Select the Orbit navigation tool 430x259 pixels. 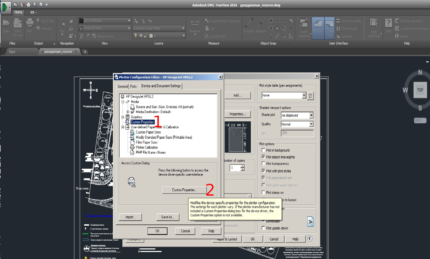point(71,28)
